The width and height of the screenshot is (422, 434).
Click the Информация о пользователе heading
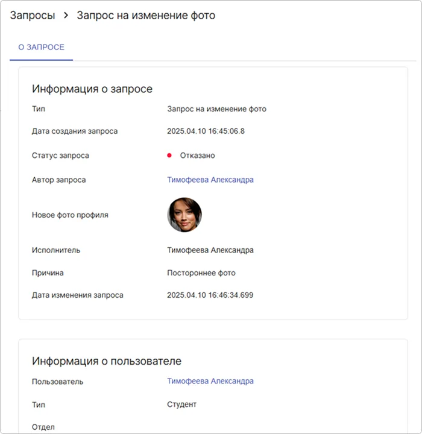(106, 362)
